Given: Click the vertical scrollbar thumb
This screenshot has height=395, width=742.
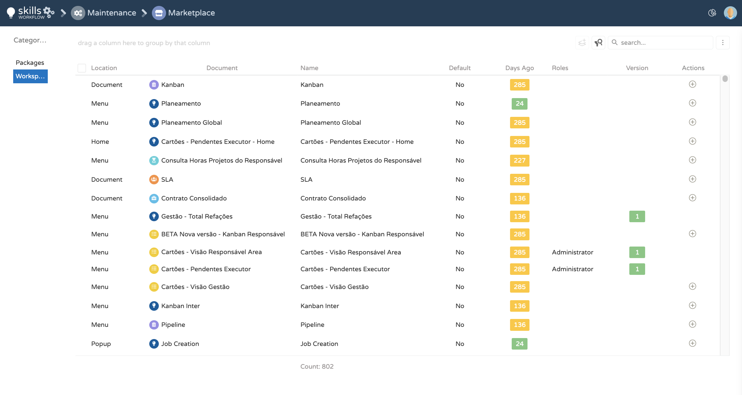Looking at the screenshot, I should click(x=725, y=79).
